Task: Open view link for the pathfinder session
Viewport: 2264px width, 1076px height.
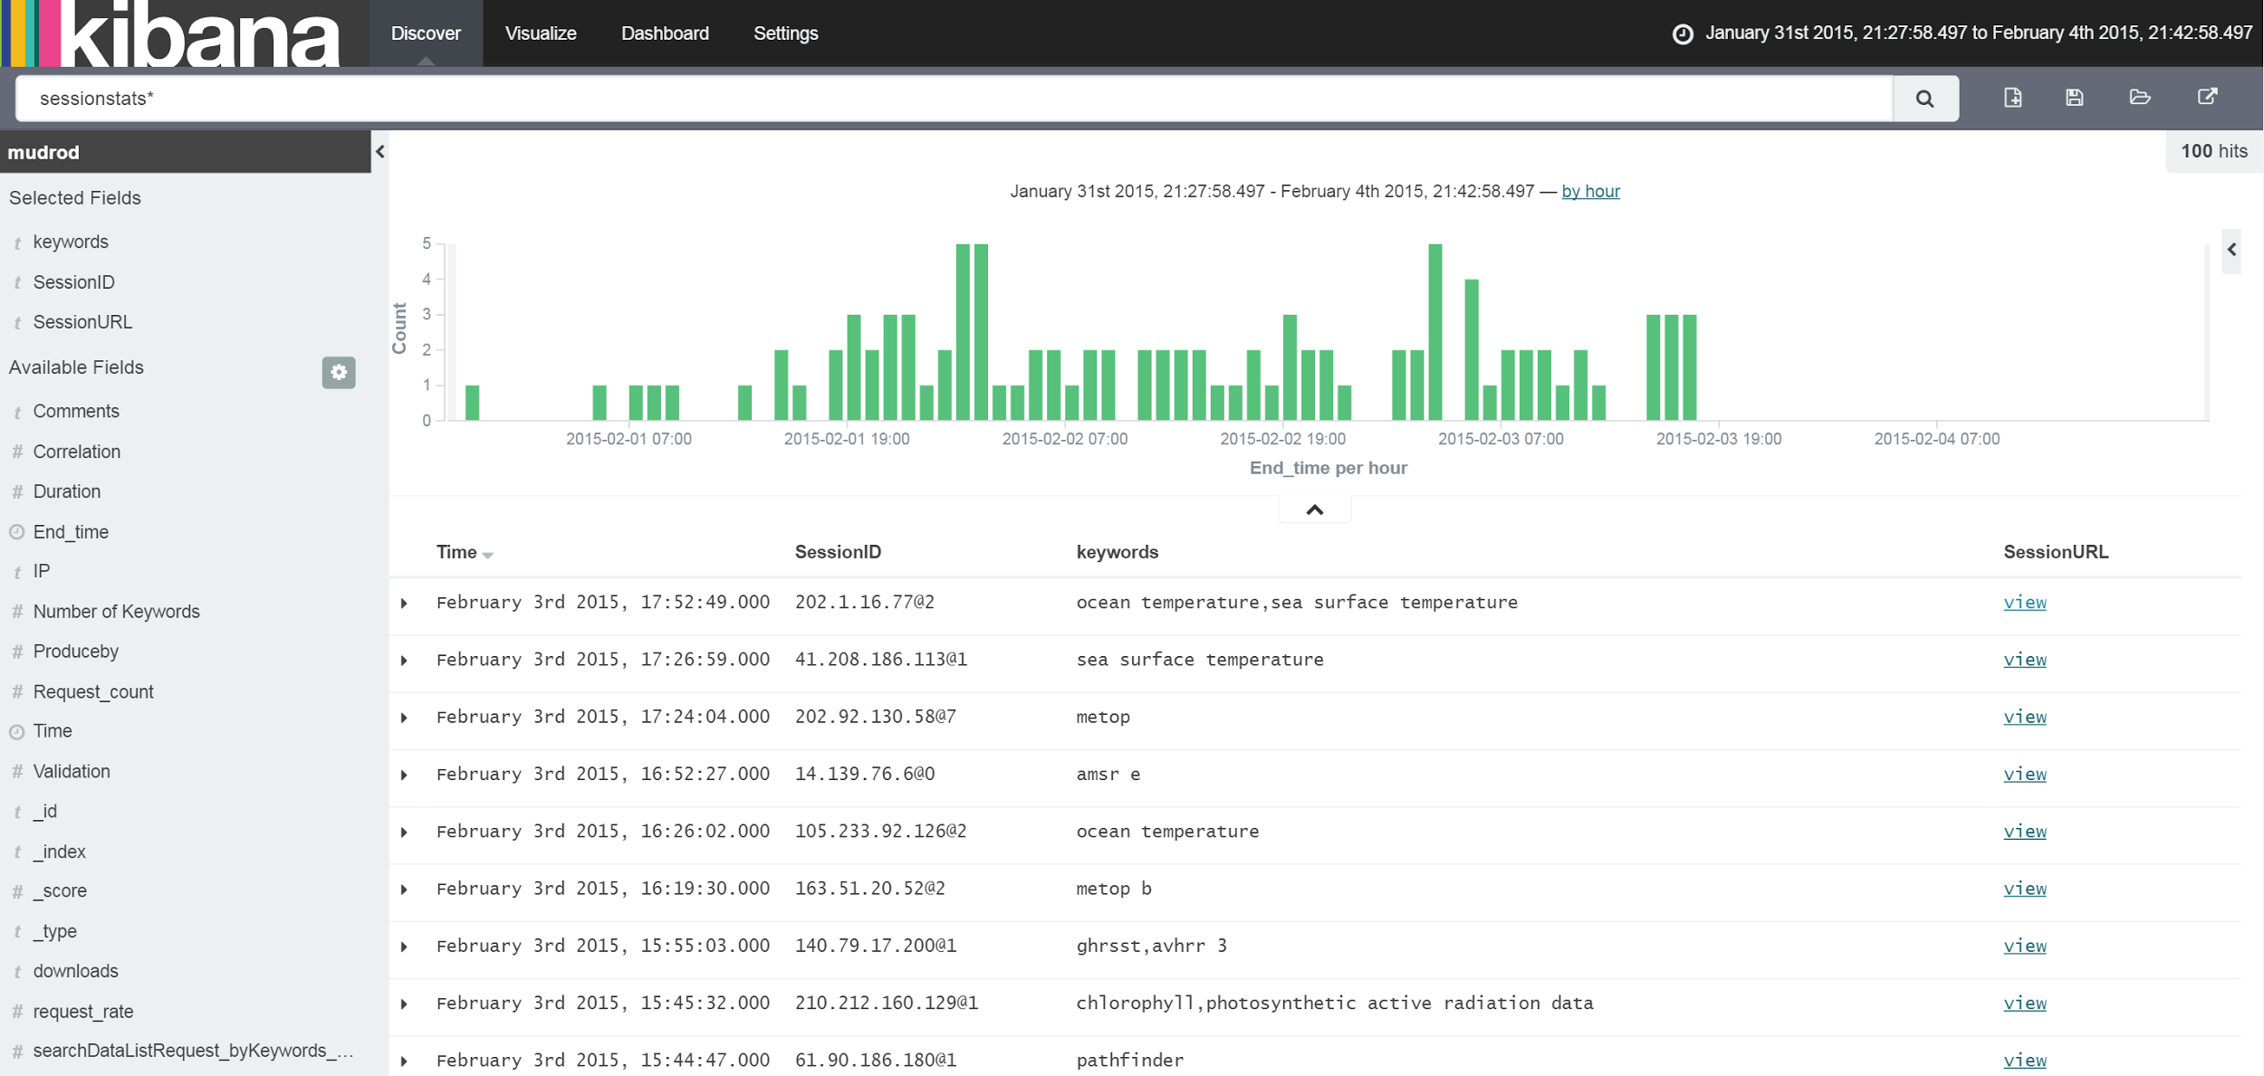Action: click(2025, 1060)
